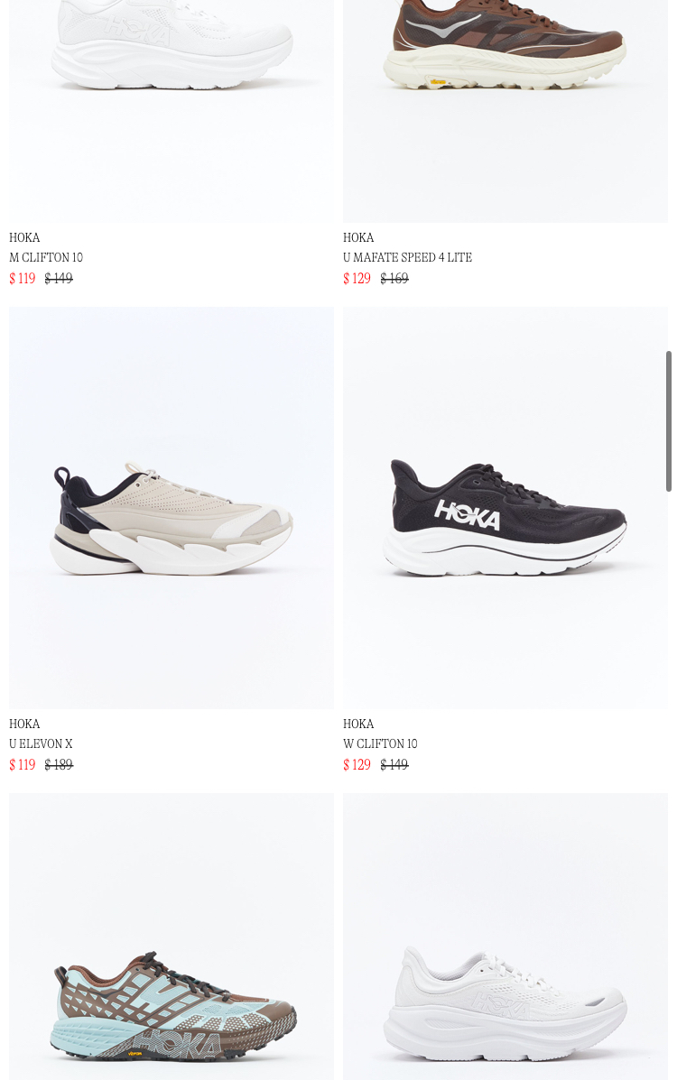677x1080 pixels.
Task: Click the crossed-out $149 price of W Clifton 10
Action: pos(394,764)
